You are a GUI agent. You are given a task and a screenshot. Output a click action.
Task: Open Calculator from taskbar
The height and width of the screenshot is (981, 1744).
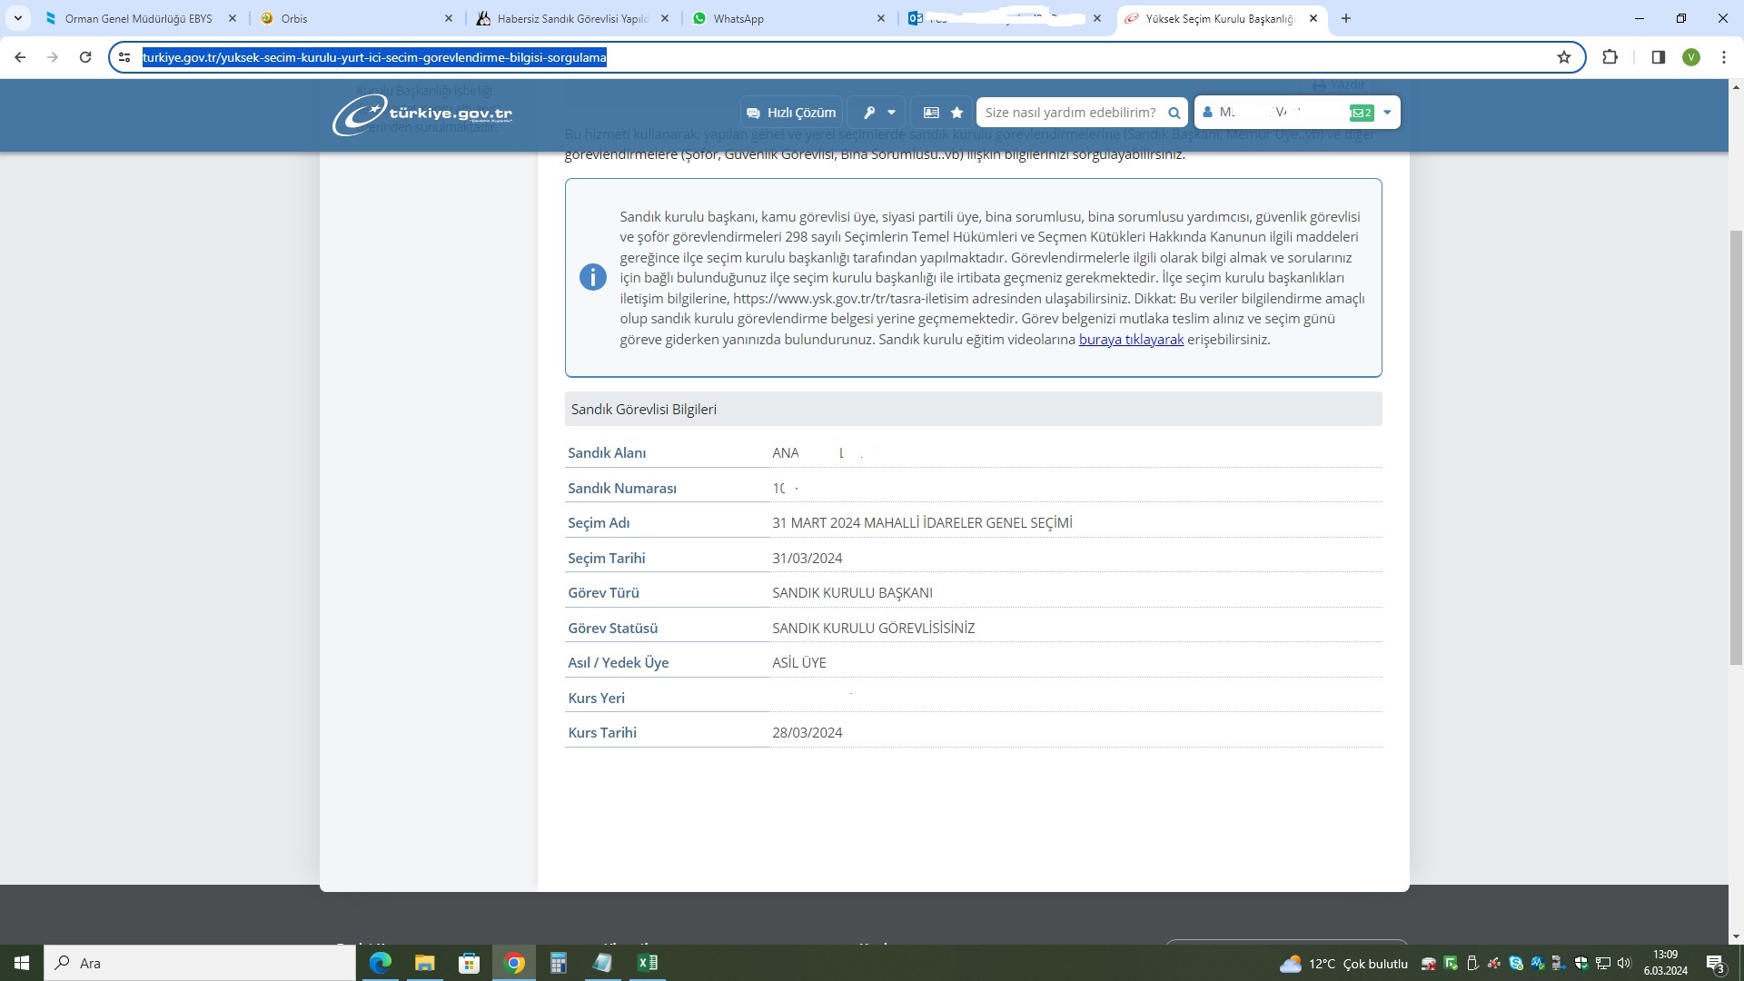click(558, 963)
